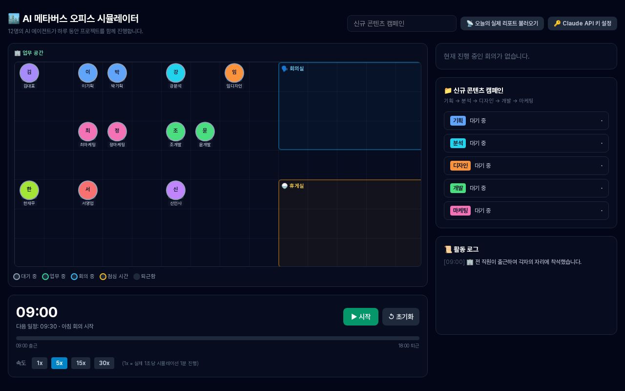Select agent avatar 박기획

(x=117, y=73)
